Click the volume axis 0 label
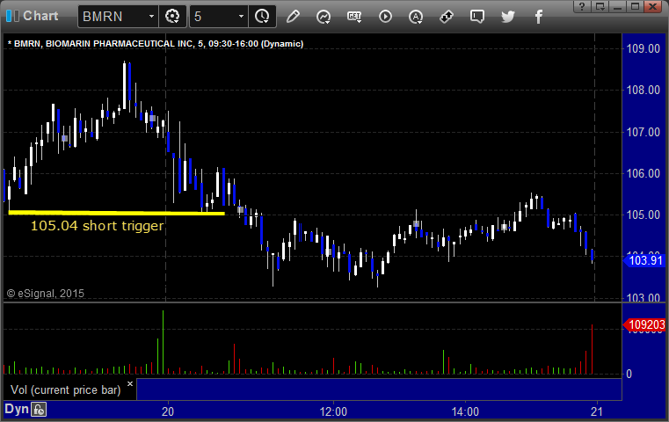The width and height of the screenshot is (669, 422). click(629, 375)
